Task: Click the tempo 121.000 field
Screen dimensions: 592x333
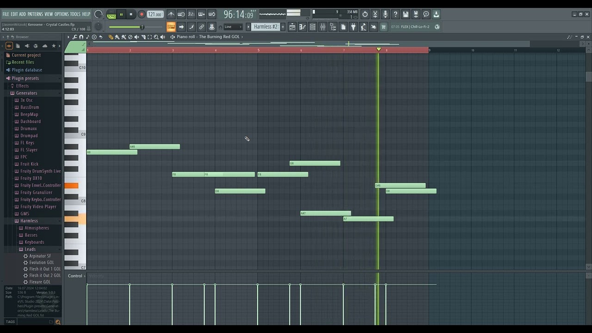Action: click(155, 14)
